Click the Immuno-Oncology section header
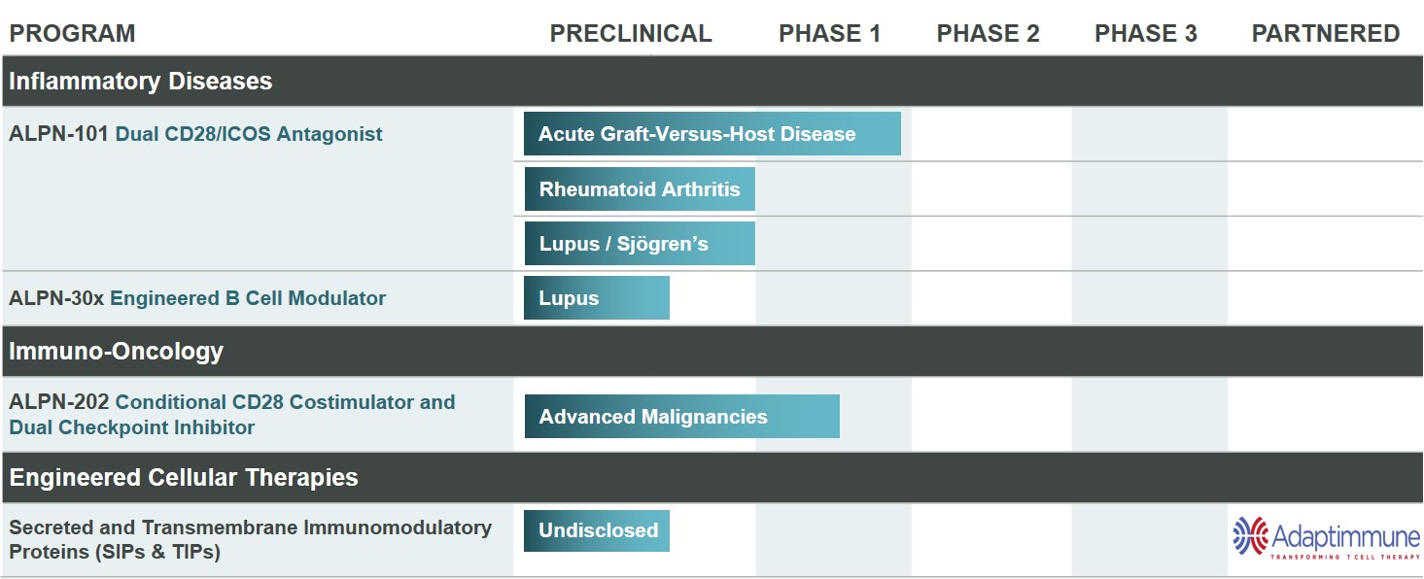This screenshot has width=1424, height=579. click(x=117, y=351)
